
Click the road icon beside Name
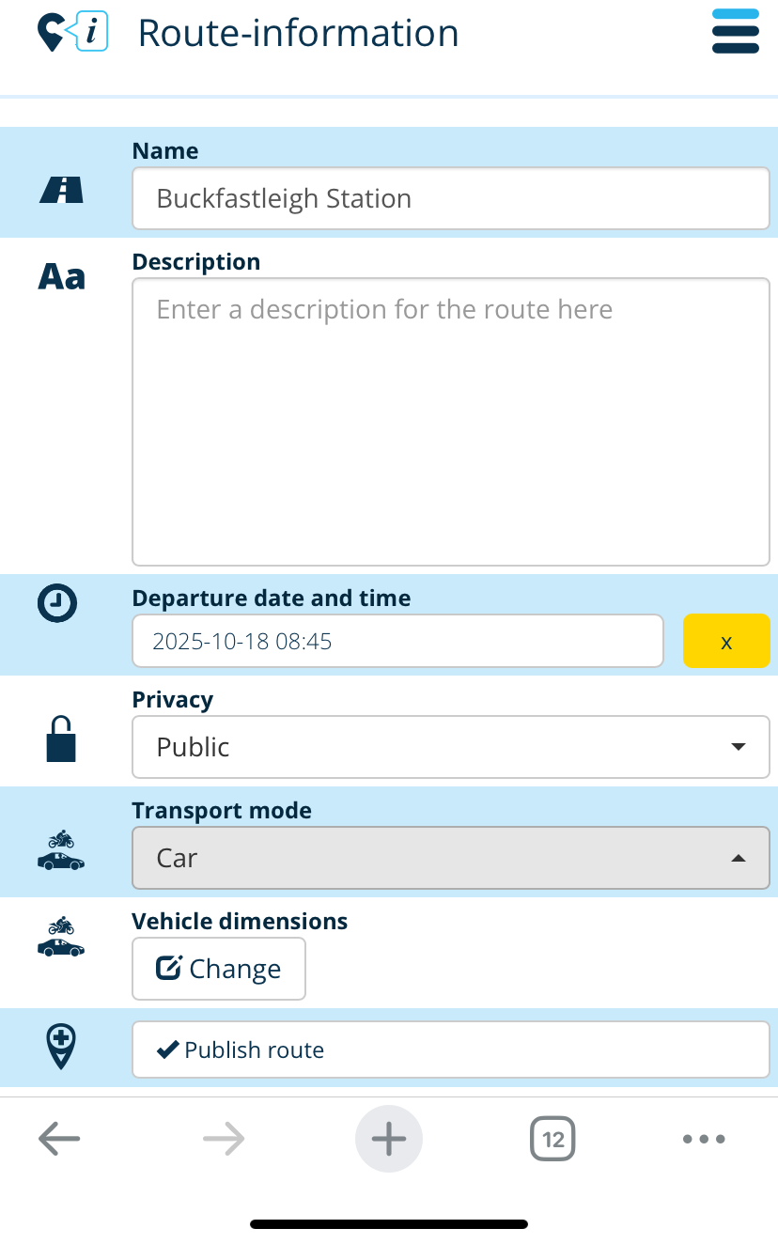click(x=61, y=191)
